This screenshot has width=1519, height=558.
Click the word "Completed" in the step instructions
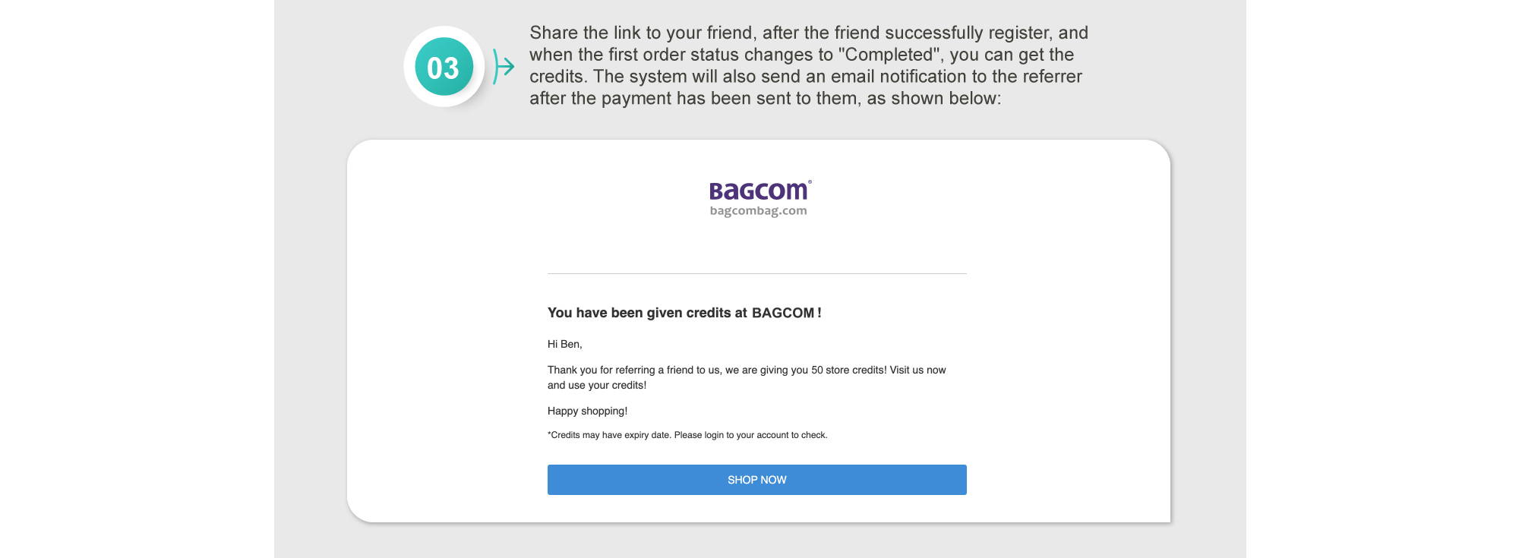pos(891,55)
